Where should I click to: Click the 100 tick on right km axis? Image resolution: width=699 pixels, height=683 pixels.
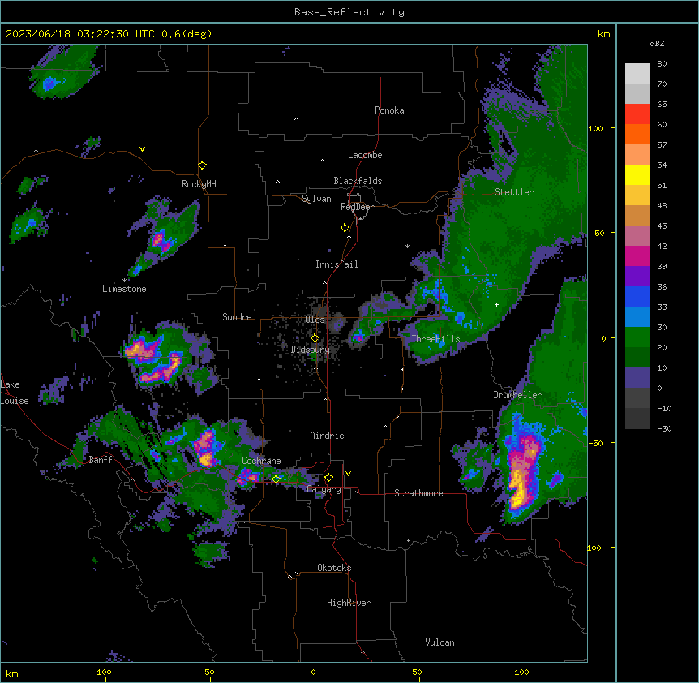point(595,128)
